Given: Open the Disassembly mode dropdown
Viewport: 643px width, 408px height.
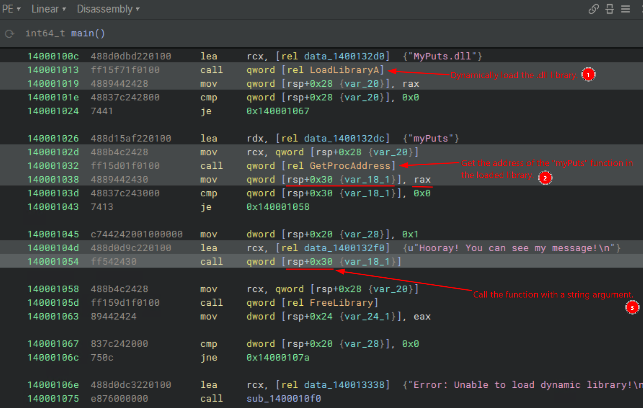Looking at the screenshot, I should pos(108,9).
